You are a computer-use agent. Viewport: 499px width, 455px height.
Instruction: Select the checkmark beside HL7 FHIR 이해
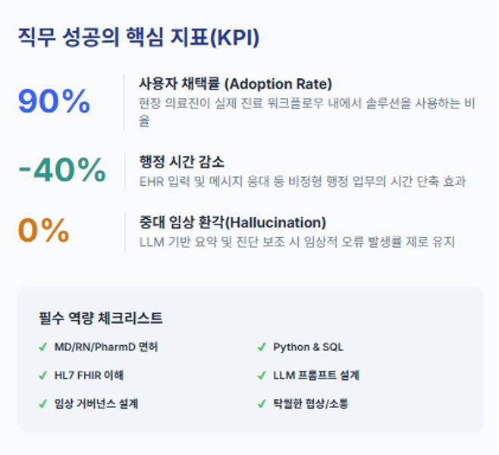pyautogui.click(x=43, y=375)
